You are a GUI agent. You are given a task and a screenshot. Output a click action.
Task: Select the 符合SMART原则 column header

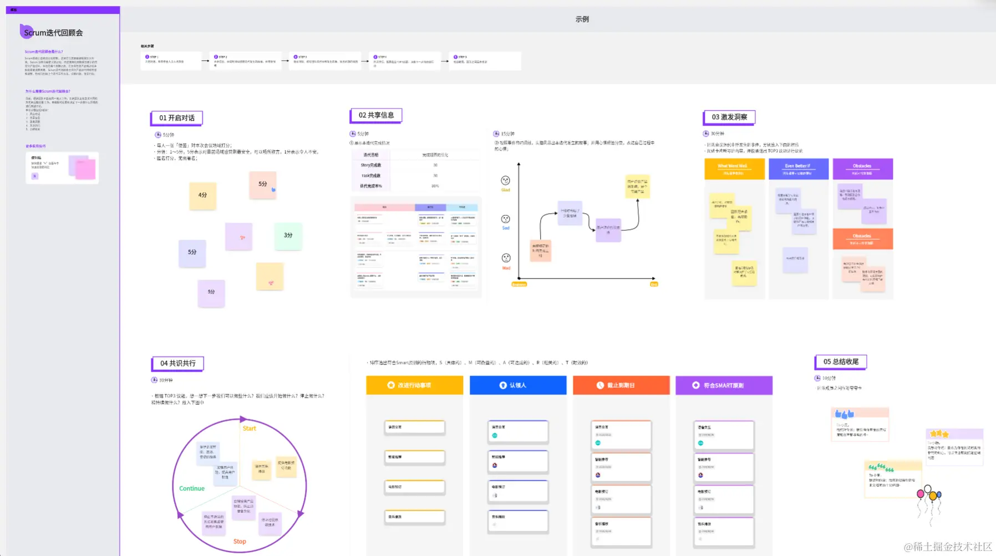pos(724,385)
